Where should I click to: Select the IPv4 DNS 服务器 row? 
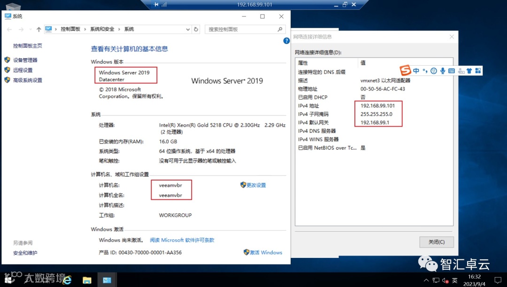pyautogui.click(x=374, y=131)
